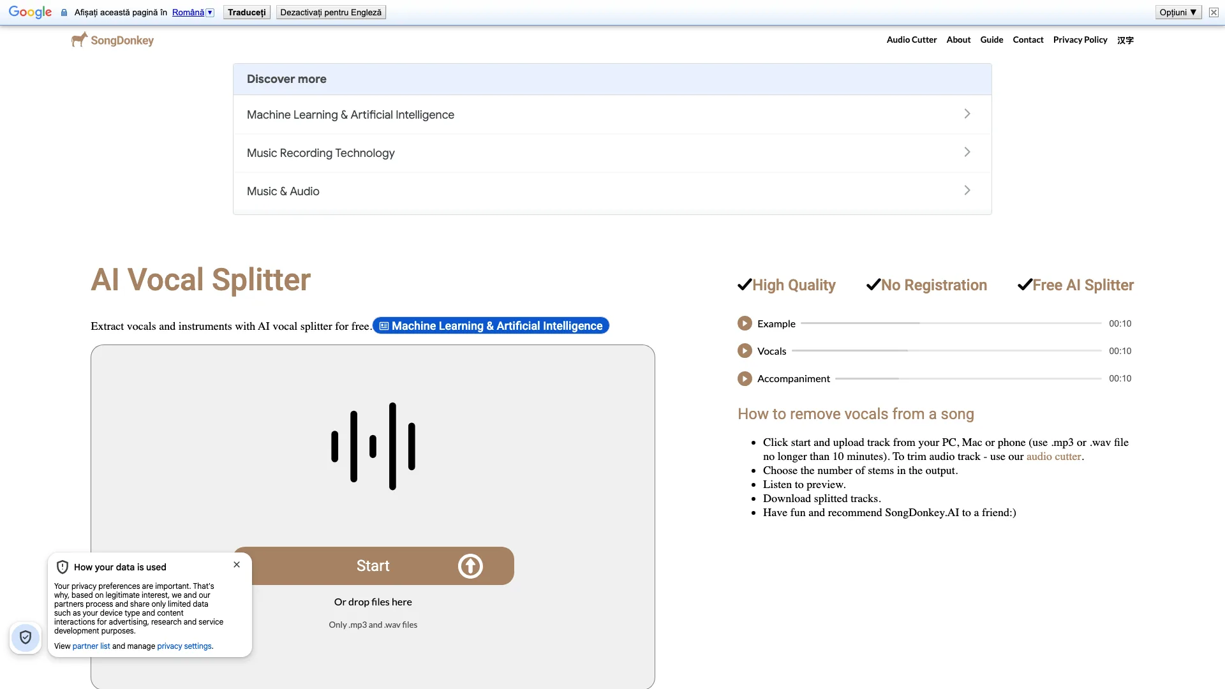Click the SongDonkey brand name
This screenshot has height=689, width=1225.
[x=122, y=40]
